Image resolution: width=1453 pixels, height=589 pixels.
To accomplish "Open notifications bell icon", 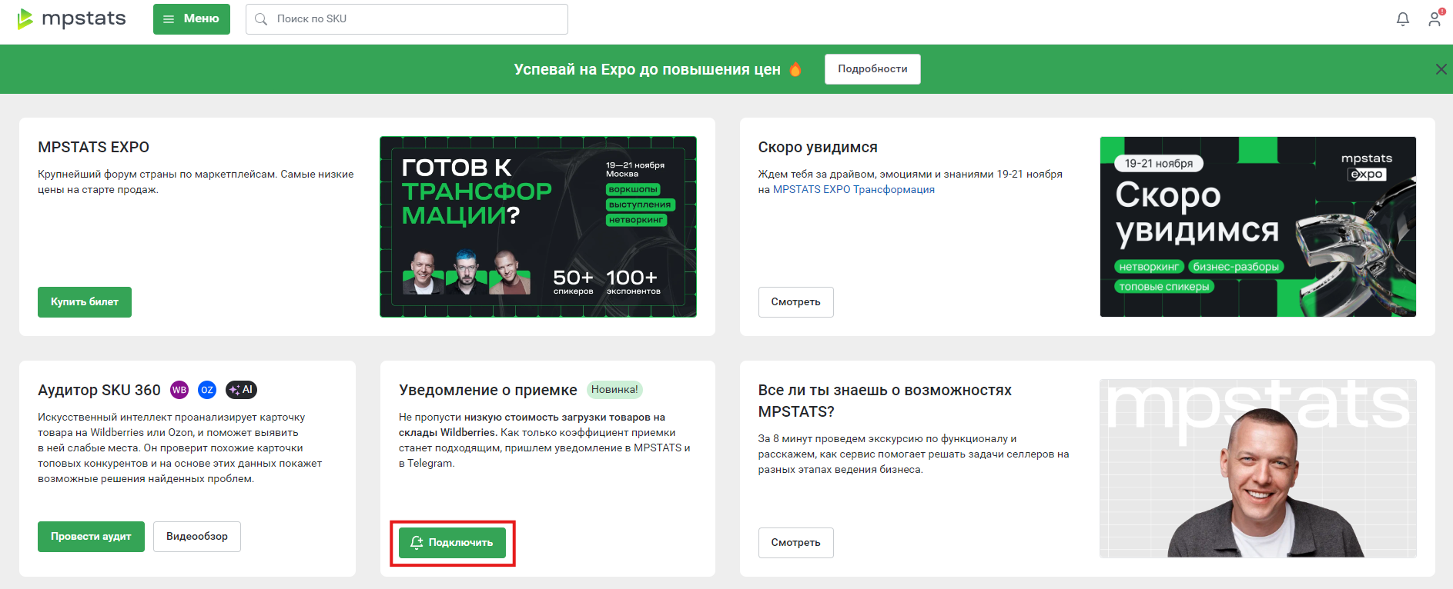I will 1403,19.
